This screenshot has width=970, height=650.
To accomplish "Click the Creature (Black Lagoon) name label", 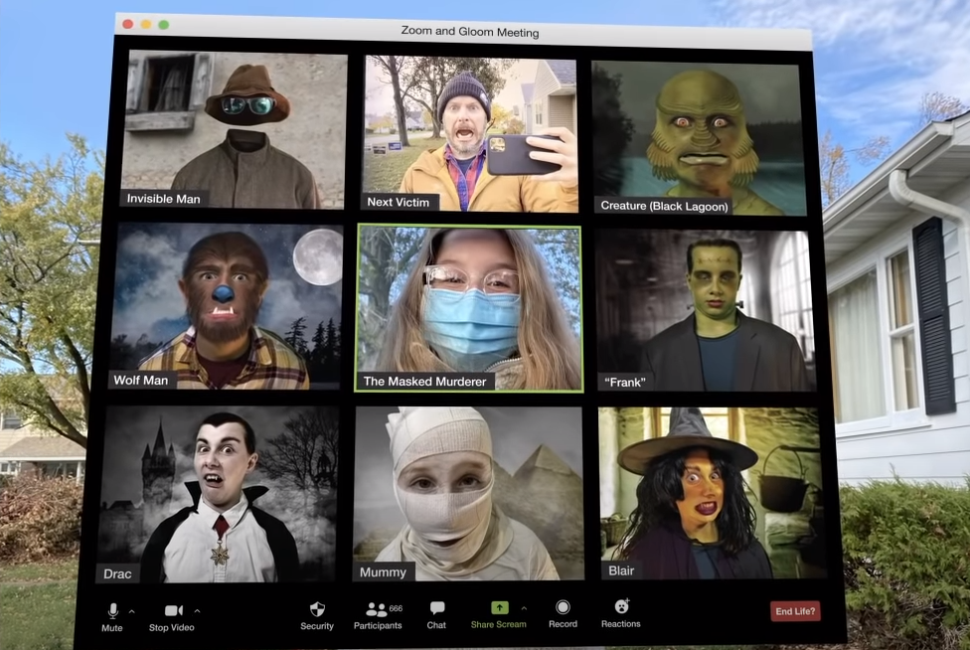I will pyautogui.click(x=664, y=206).
